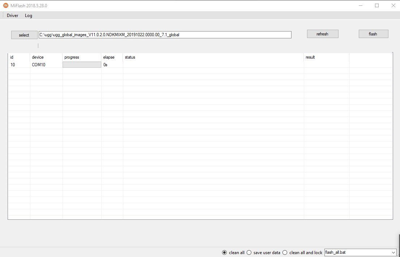
Task: Click the 'progress' column header
Action: point(82,57)
